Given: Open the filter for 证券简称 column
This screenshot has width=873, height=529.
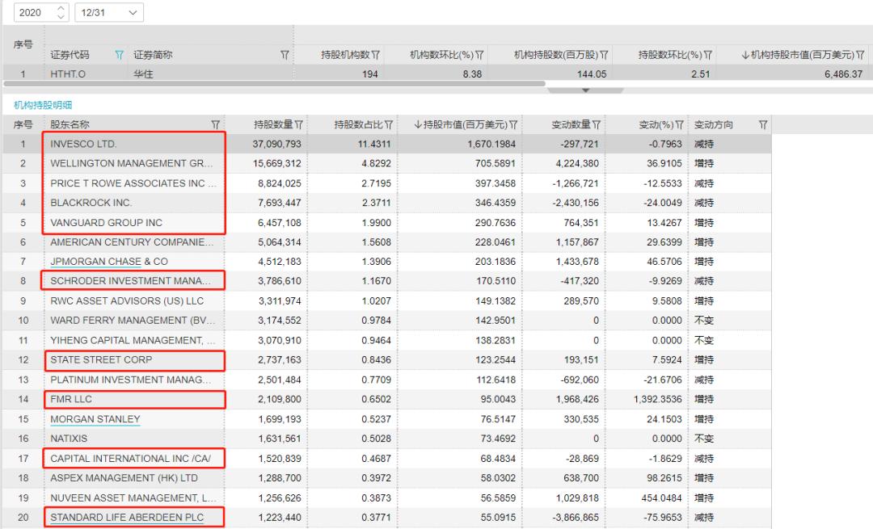Looking at the screenshot, I should click(285, 55).
